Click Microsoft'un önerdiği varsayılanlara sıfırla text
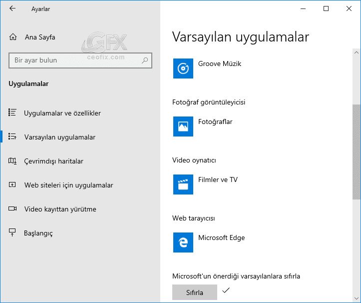Image resolution: width=361 pixels, height=303 pixels. [236, 276]
